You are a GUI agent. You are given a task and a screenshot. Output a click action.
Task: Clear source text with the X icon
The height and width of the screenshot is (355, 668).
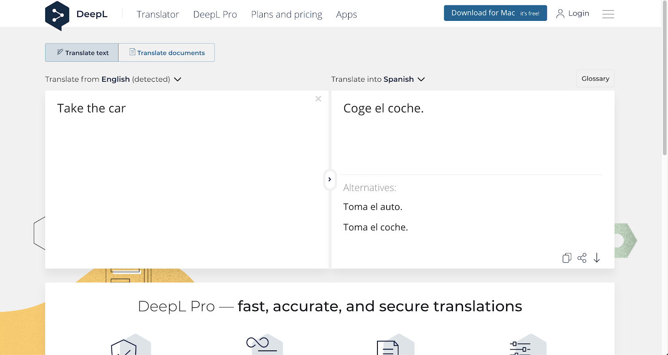[x=318, y=99]
